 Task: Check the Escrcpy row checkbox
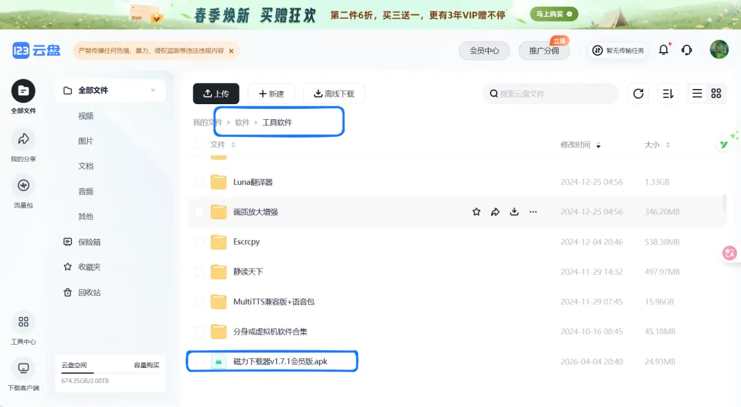point(200,242)
